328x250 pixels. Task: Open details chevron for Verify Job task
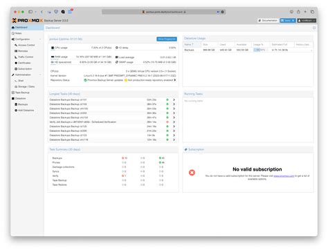pos(174,122)
